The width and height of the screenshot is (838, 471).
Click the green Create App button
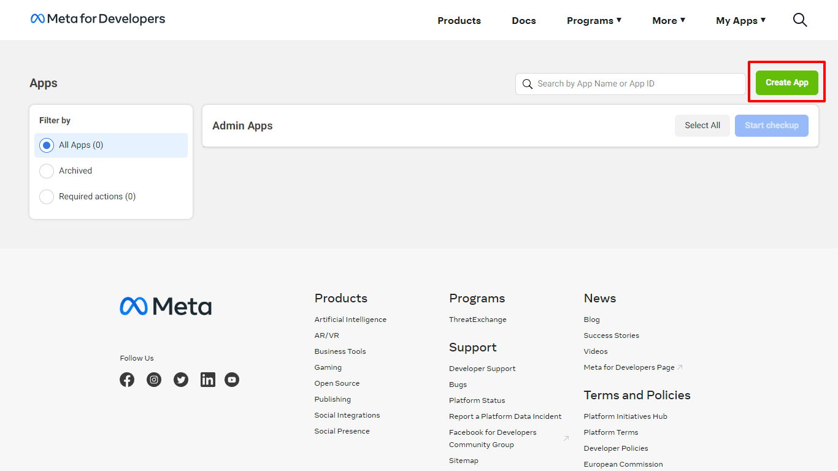click(x=786, y=83)
